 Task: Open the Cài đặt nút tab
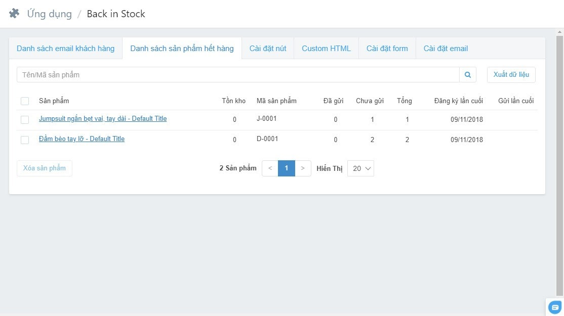point(268,49)
